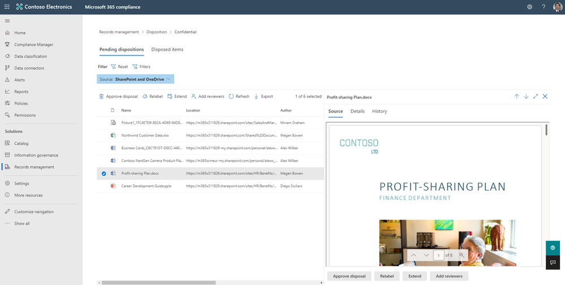Switch to Details tab in preview
Viewport: 565px width, 285px height.
click(357, 111)
